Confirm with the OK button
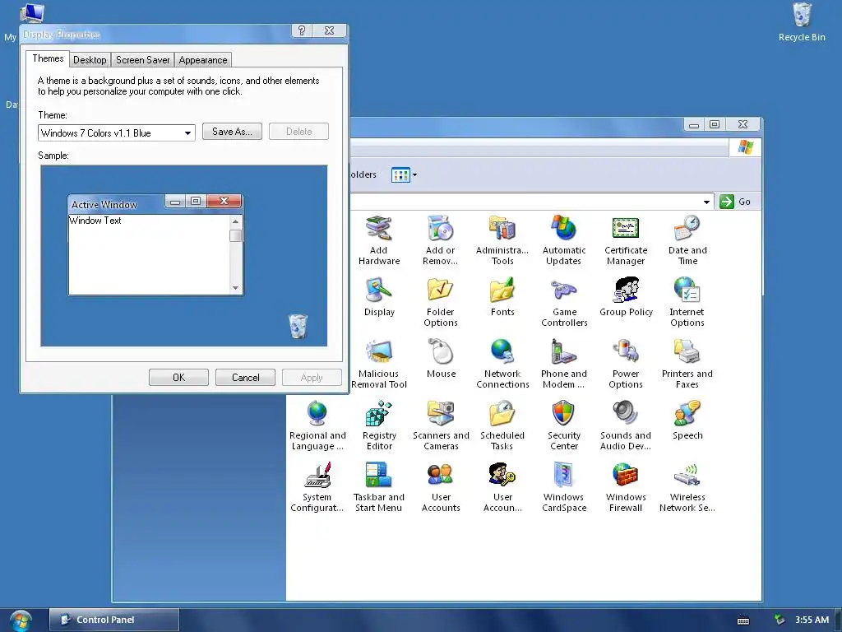 178,377
